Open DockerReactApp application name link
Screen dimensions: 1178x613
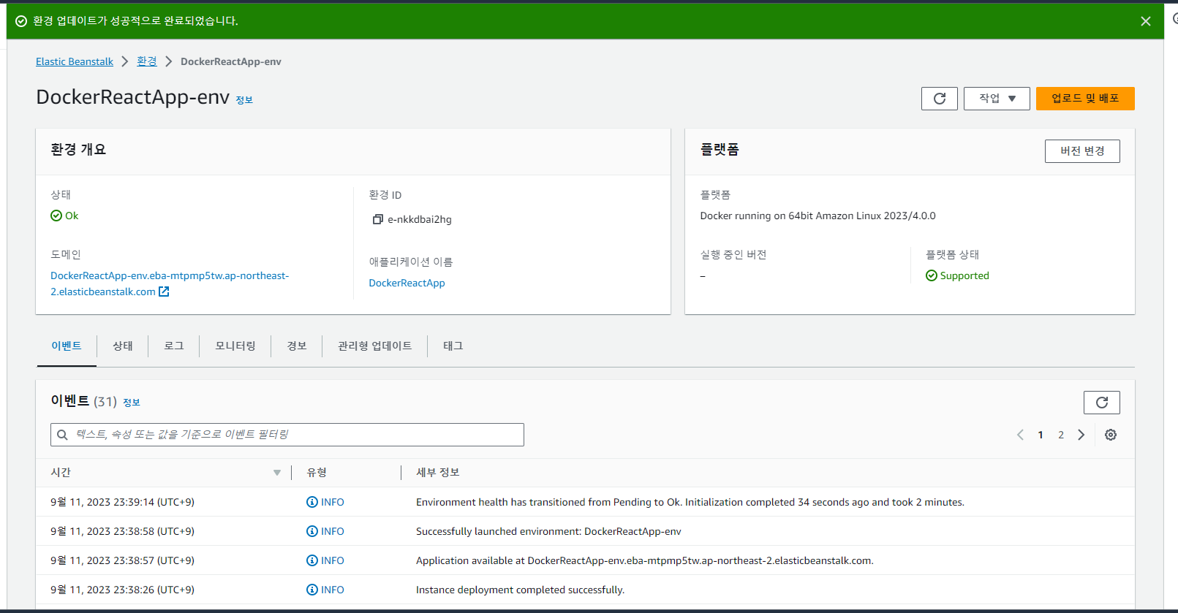(407, 283)
